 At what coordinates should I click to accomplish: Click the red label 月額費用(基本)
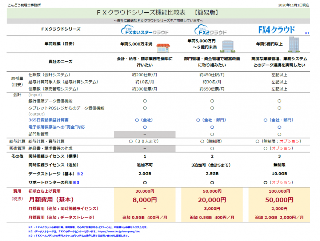[51, 200]
